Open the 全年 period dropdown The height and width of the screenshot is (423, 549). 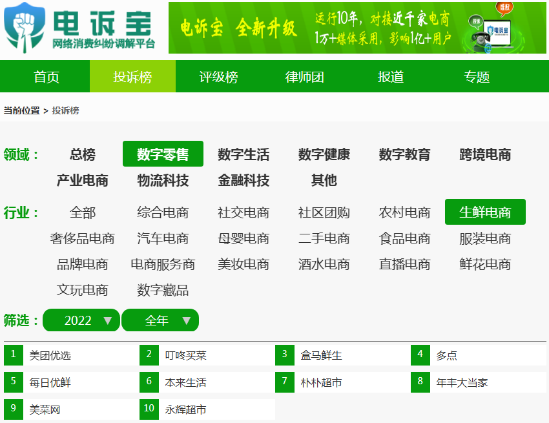(x=160, y=320)
